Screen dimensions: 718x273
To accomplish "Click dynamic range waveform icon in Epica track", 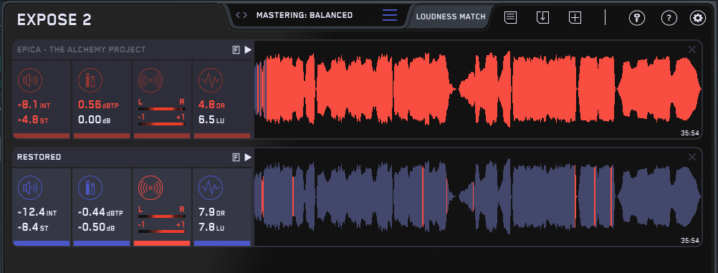I will point(211,81).
